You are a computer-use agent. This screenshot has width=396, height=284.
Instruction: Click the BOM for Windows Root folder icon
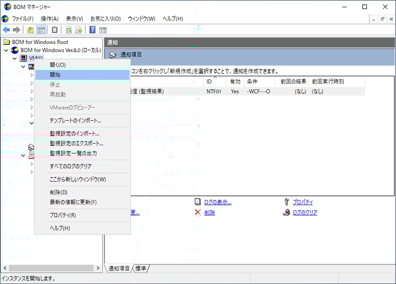pos(6,42)
